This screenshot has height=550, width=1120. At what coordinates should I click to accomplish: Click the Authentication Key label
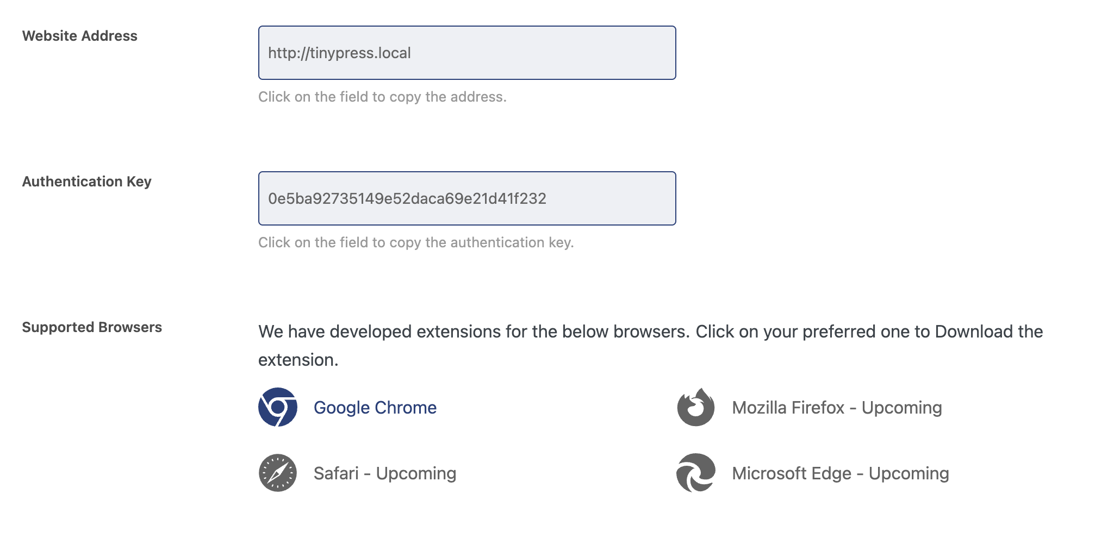pos(87,182)
